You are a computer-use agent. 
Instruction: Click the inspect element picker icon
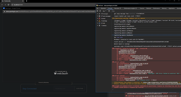coord(97,8)
